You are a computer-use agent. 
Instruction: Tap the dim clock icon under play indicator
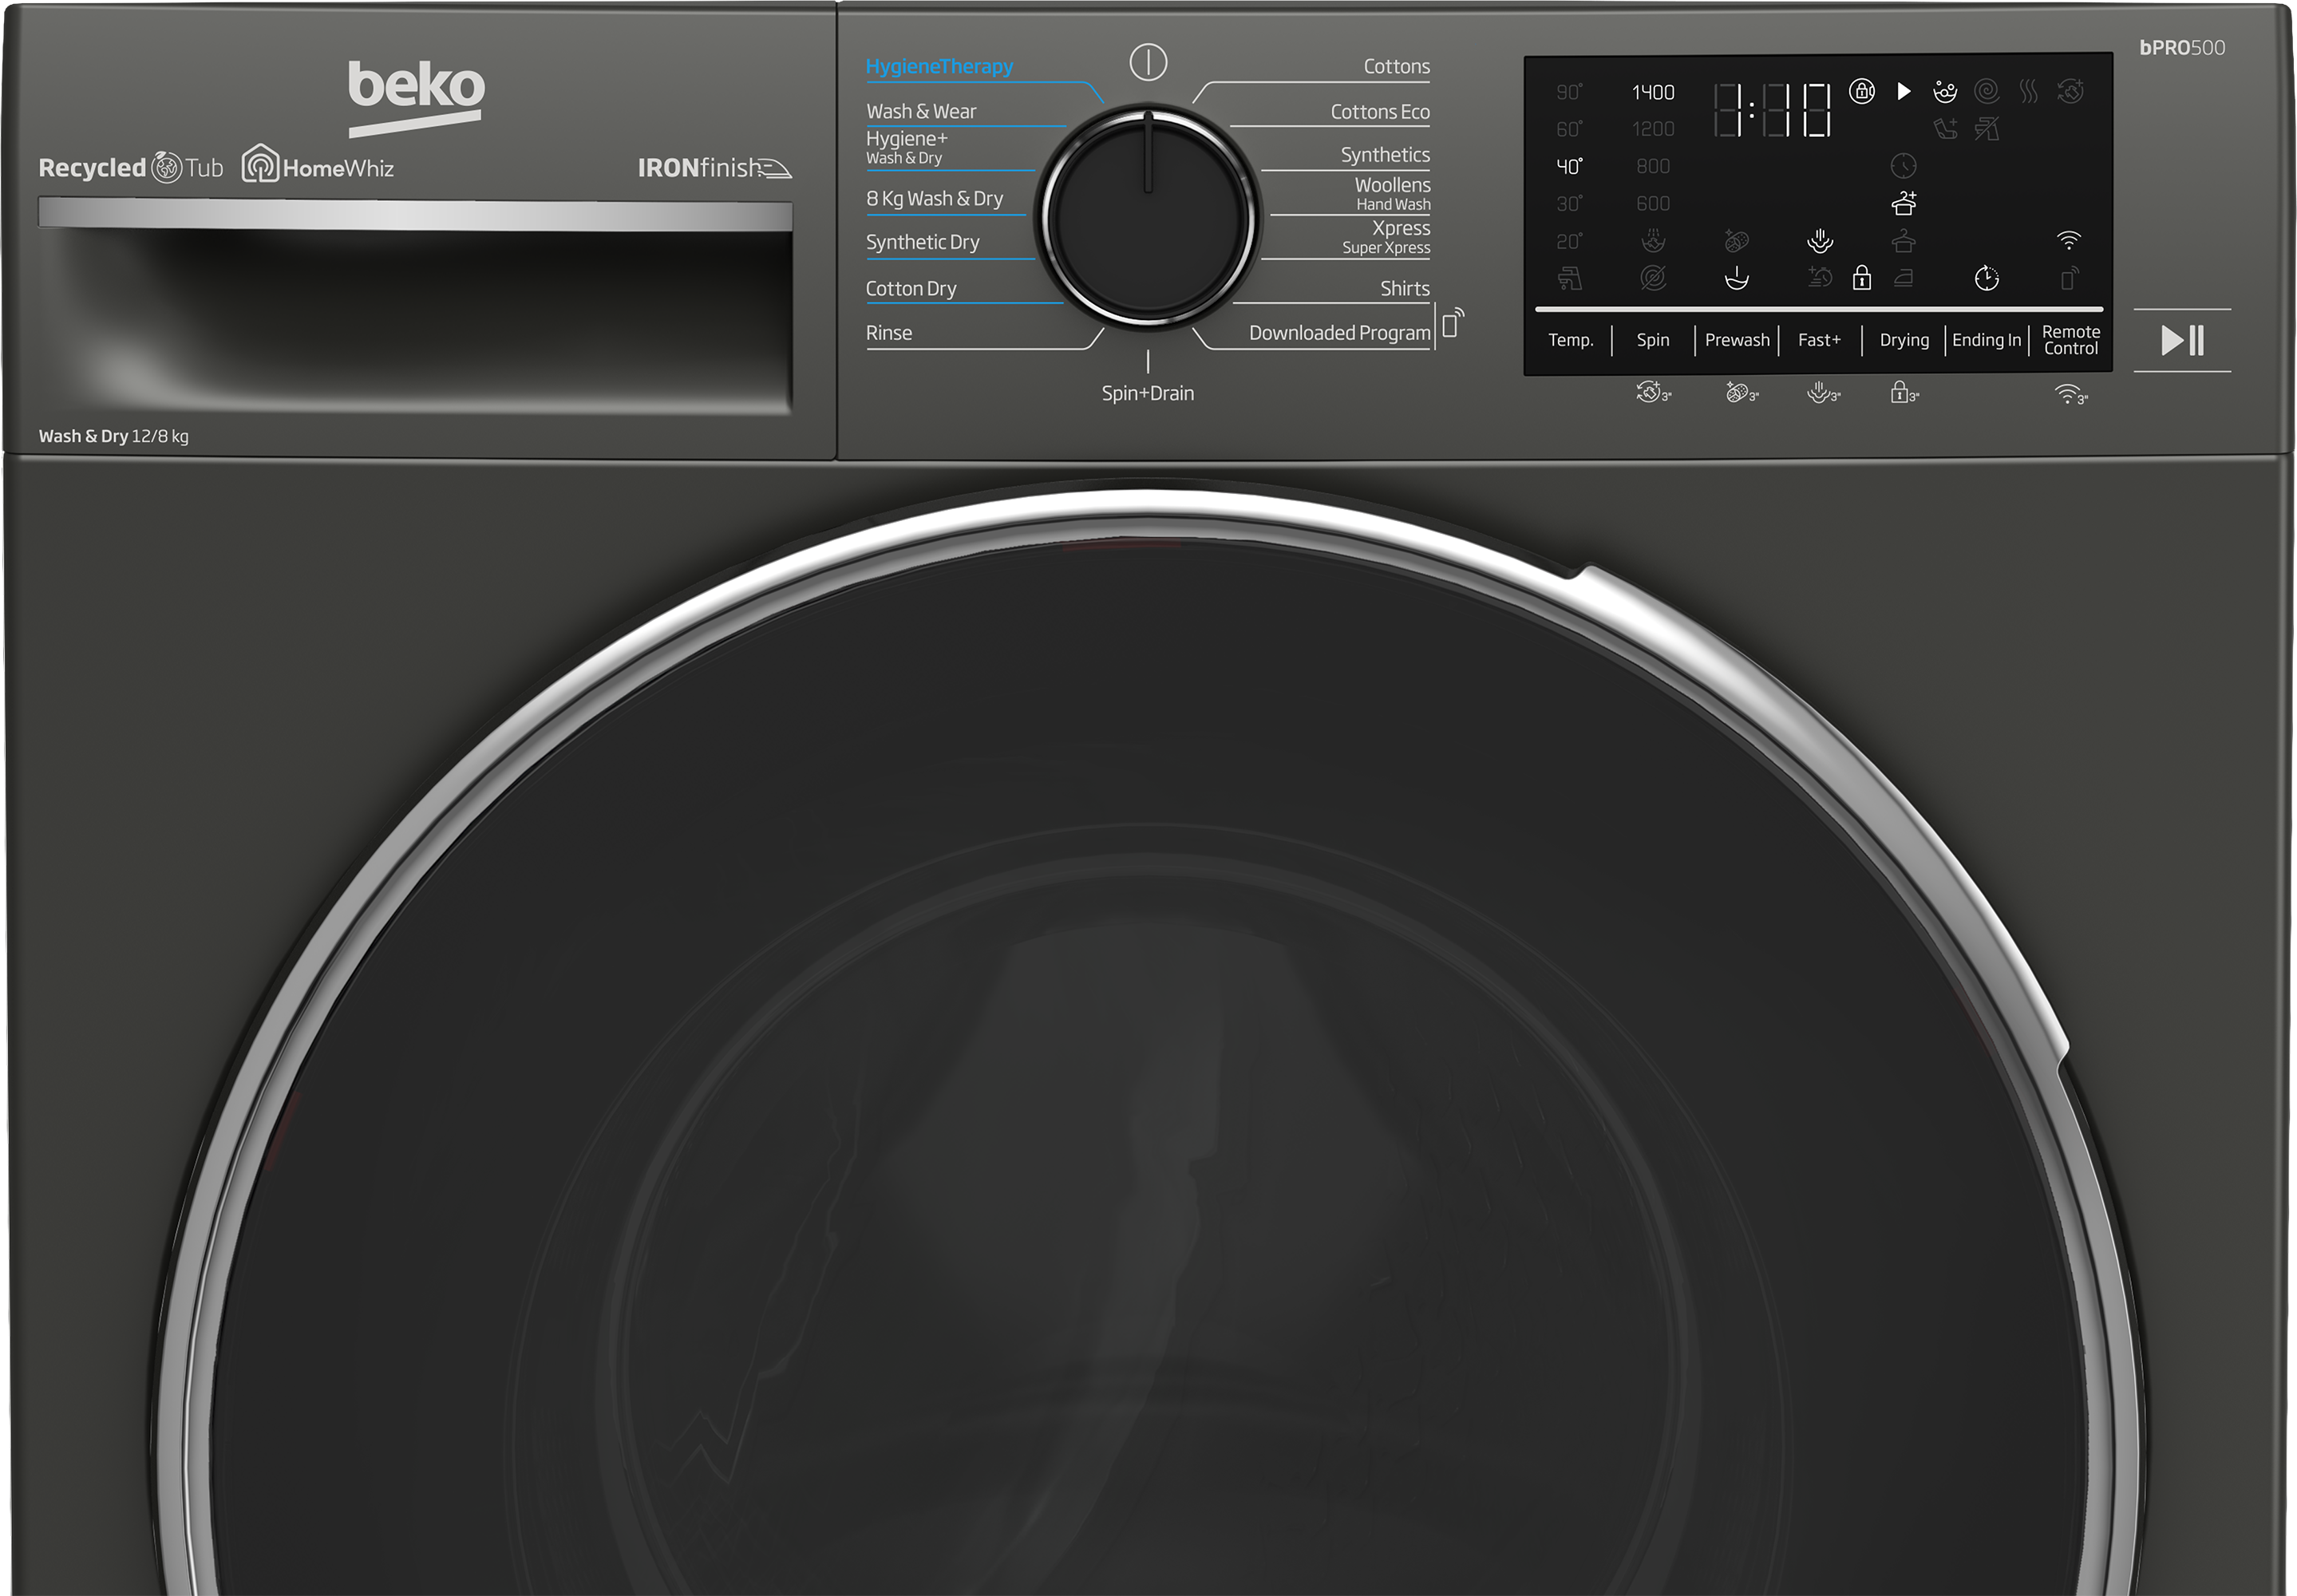[x=1903, y=166]
